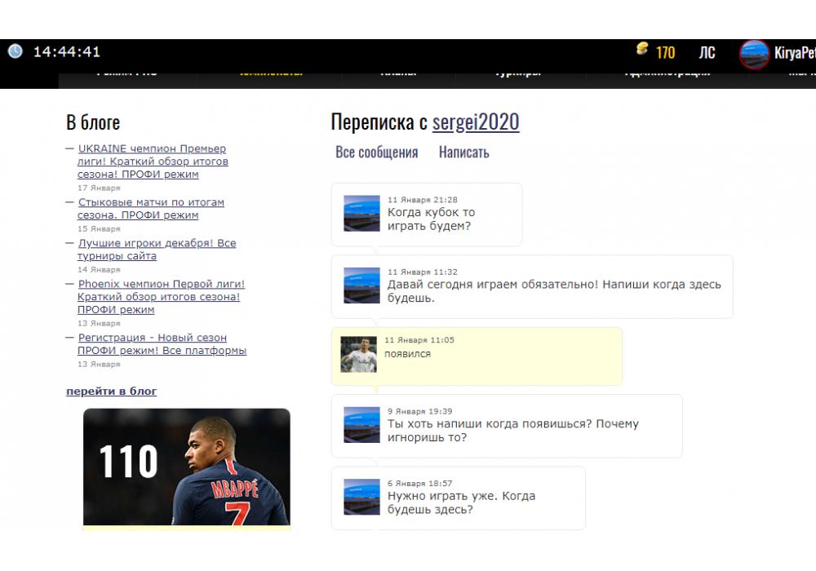
Task: Open the KiryaPet username in header
Action: [794, 53]
